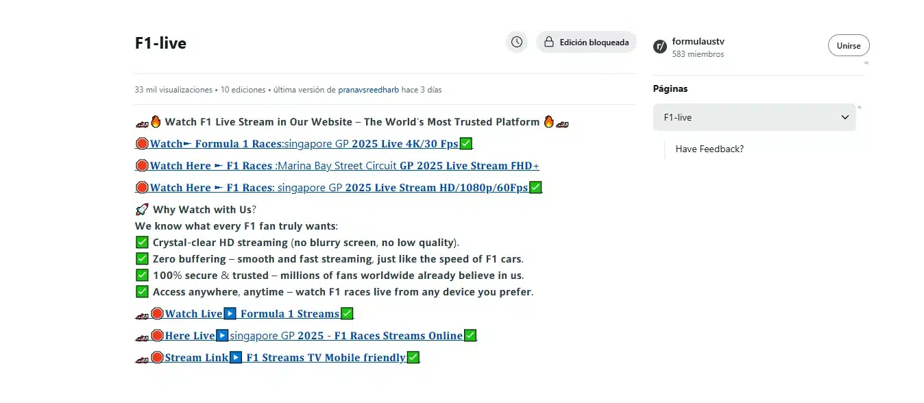Click the red circle icon before Watch Formula 1 Races
This screenshot has height=403, width=924.
tap(142, 144)
